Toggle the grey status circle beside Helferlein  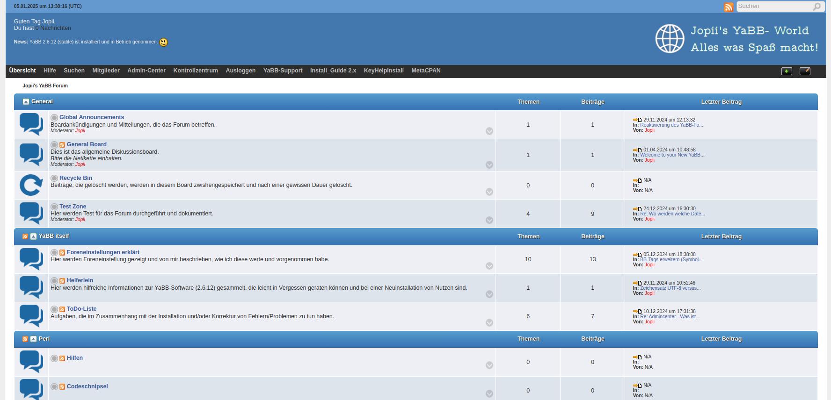click(x=54, y=281)
